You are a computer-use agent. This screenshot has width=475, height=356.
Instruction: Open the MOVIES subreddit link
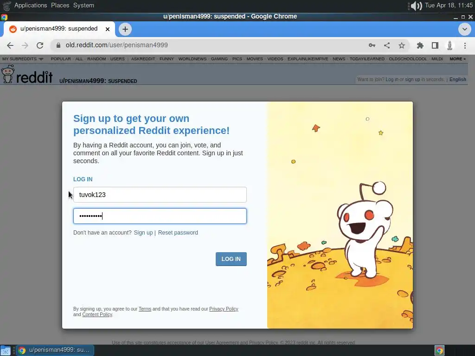(x=255, y=59)
